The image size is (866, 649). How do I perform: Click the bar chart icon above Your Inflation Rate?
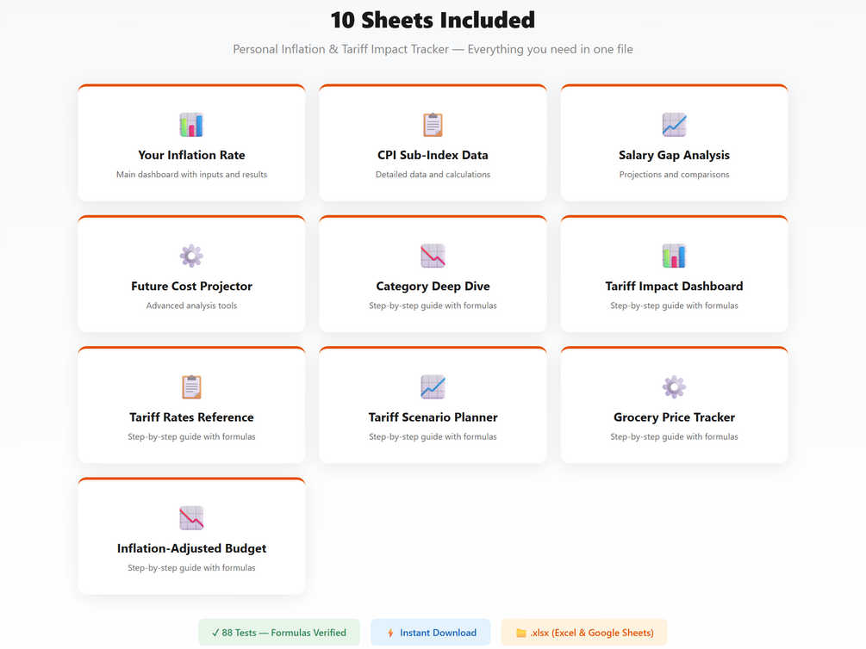click(x=191, y=125)
